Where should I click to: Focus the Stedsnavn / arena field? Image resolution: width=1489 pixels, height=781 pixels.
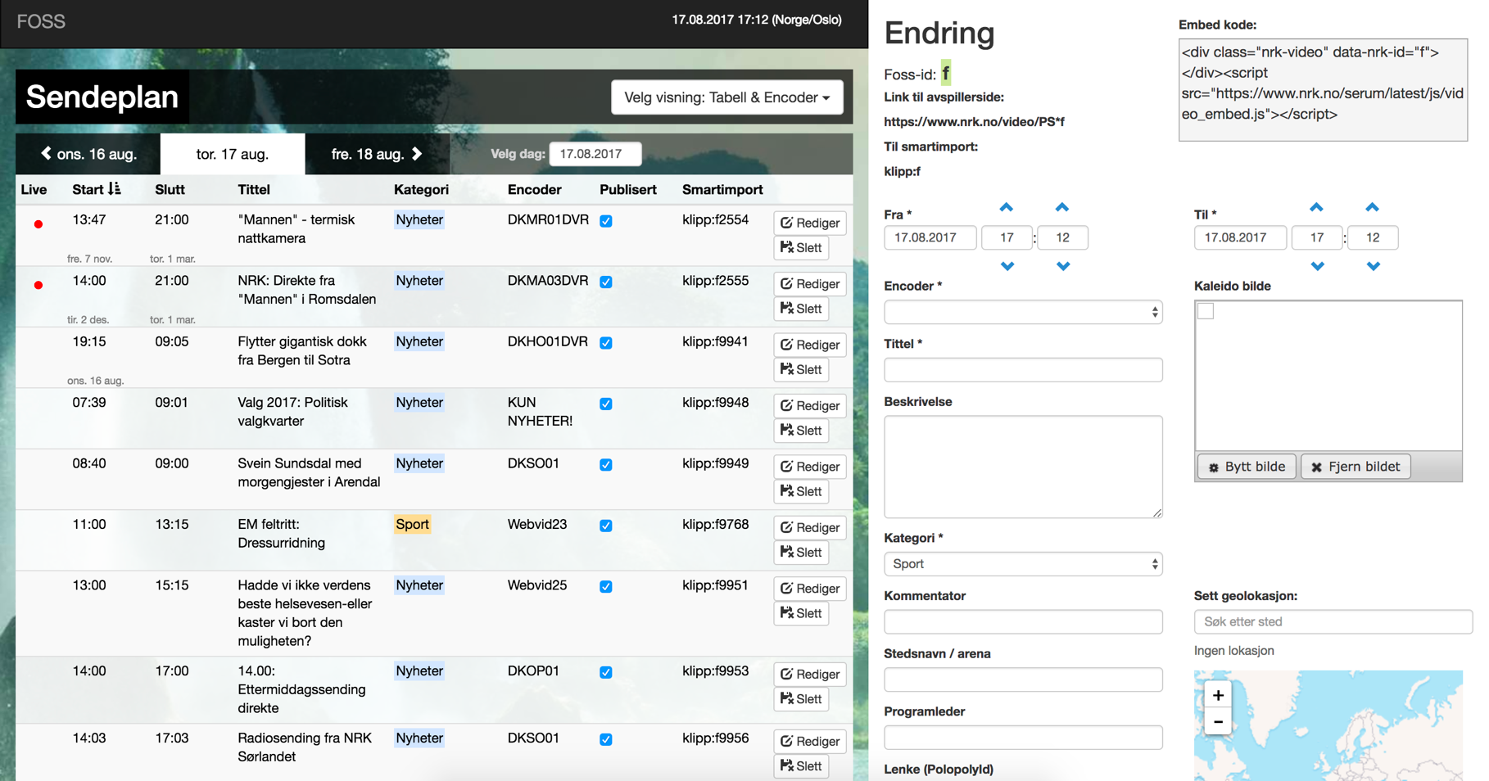coord(1023,679)
